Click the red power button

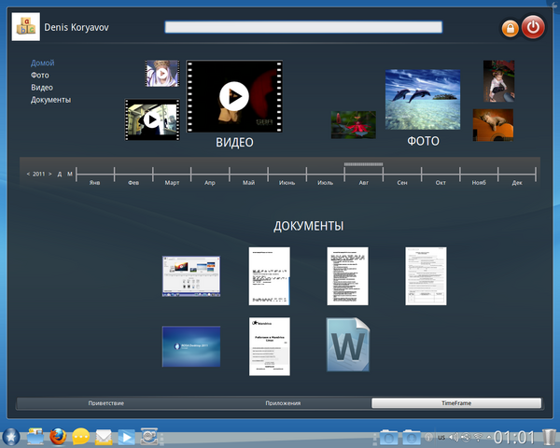(533, 28)
